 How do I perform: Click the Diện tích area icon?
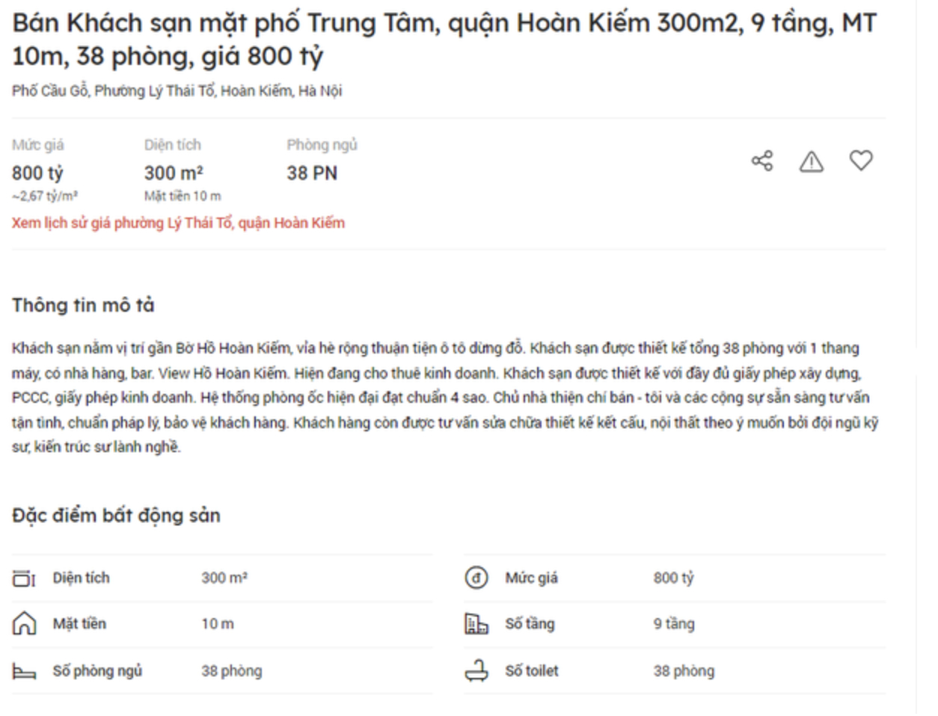tap(25, 578)
